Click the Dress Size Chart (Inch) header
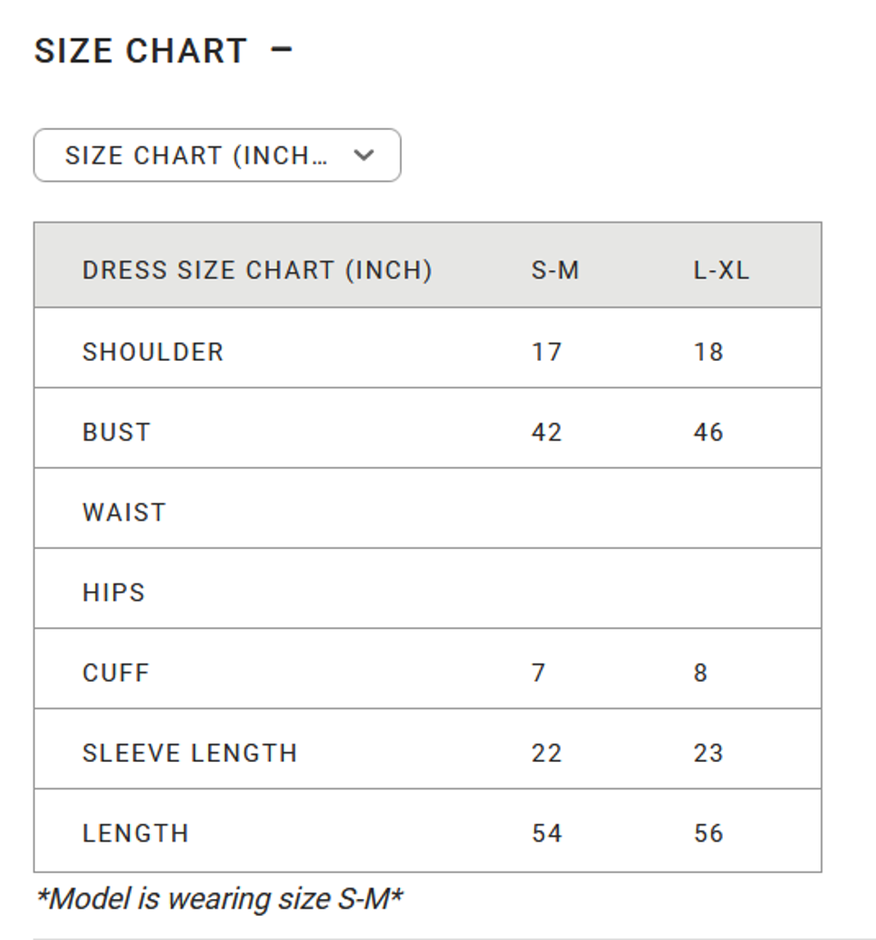Image resolution: width=876 pixels, height=940 pixels. pos(257,270)
